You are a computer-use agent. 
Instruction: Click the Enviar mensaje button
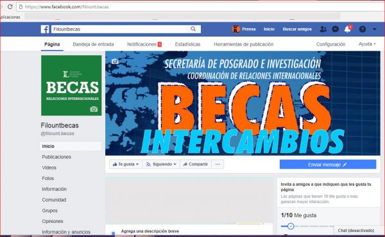click(x=328, y=165)
